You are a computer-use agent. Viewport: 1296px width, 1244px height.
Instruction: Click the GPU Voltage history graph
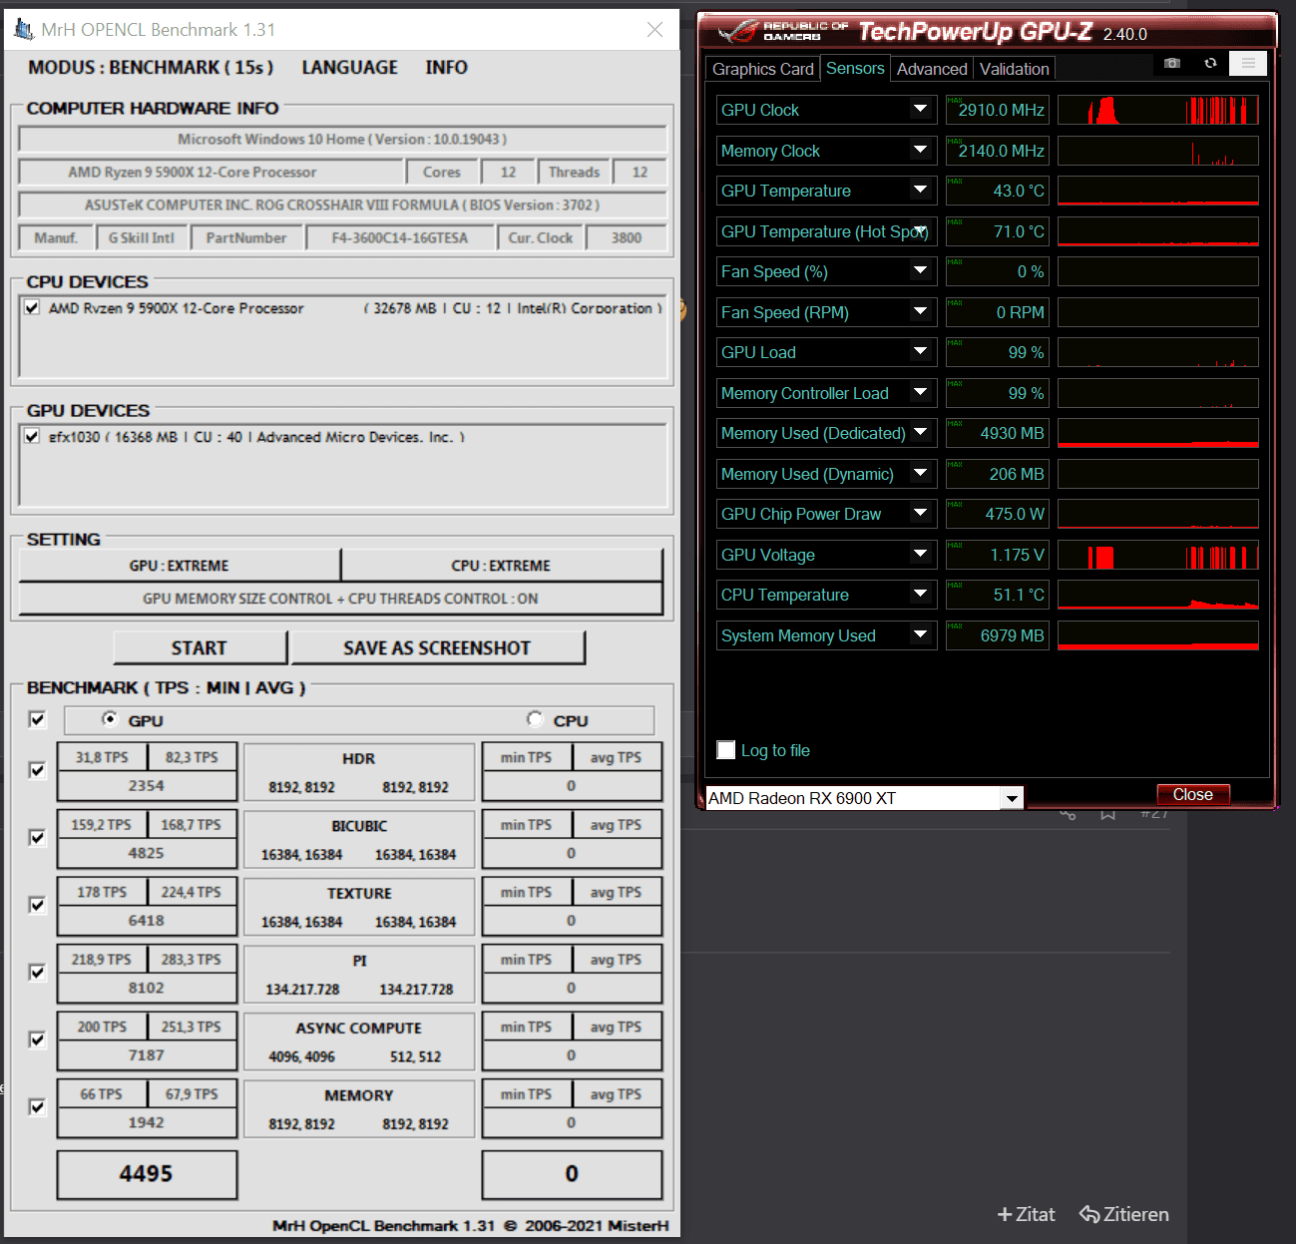pyautogui.click(x=1158, y=554)
